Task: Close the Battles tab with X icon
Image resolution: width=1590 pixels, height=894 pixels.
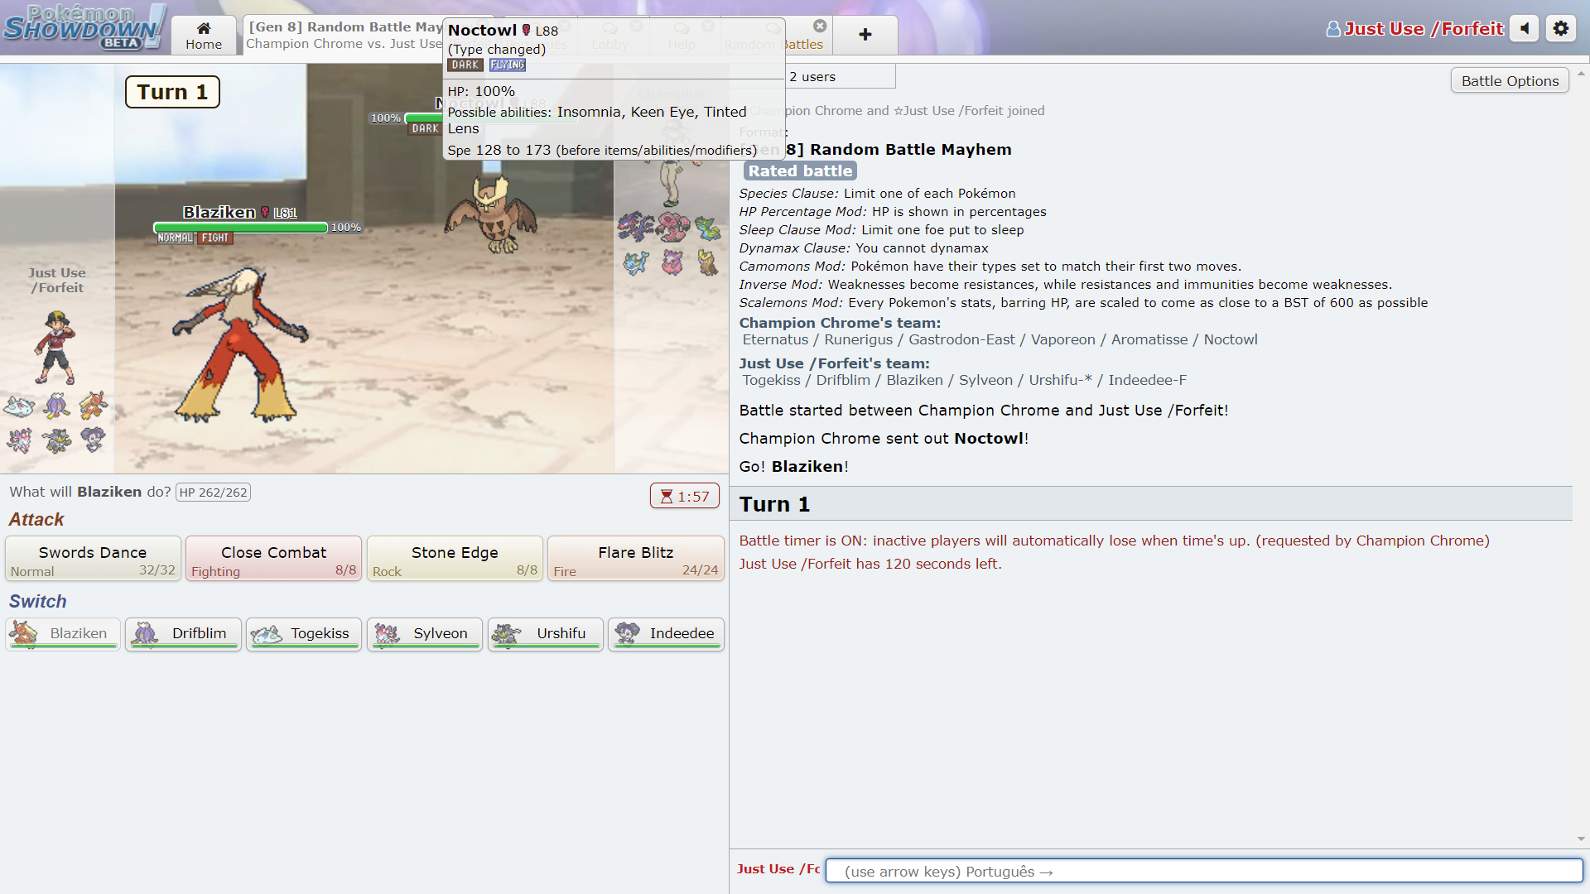Action: coord(820,26)
